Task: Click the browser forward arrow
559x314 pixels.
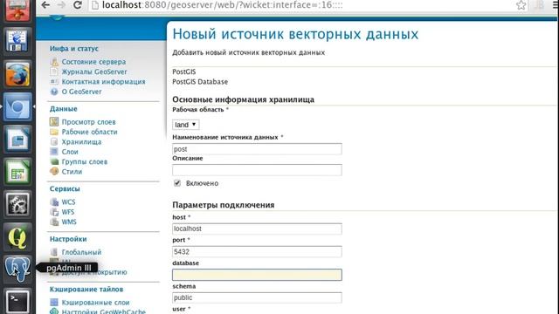Action: [x=61, y=5]
